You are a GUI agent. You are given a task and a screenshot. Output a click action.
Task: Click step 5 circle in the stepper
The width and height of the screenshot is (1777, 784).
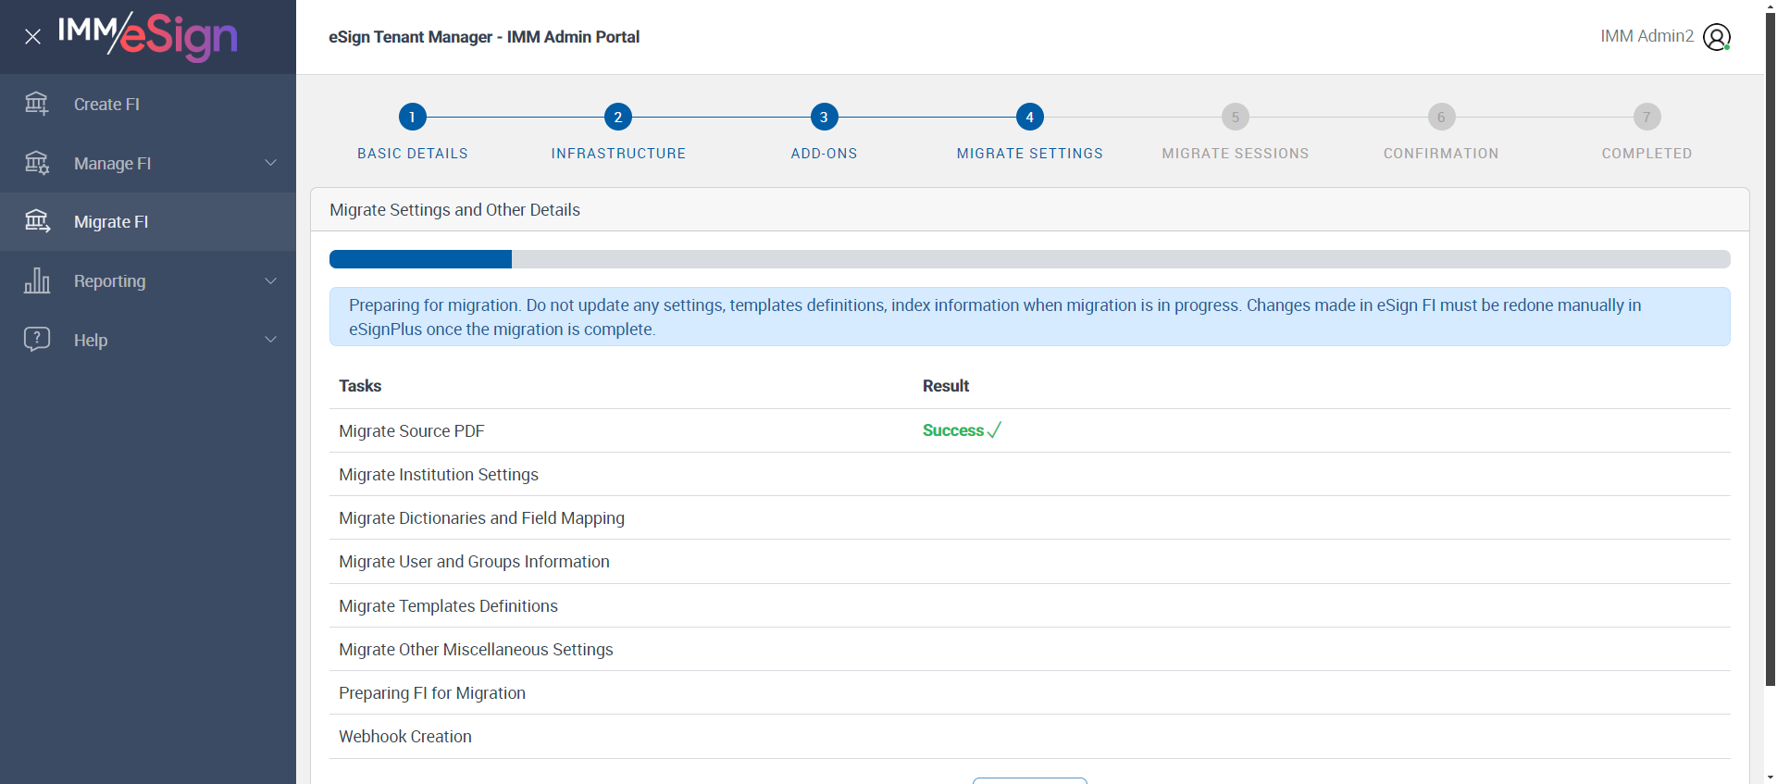(1236, 117)
